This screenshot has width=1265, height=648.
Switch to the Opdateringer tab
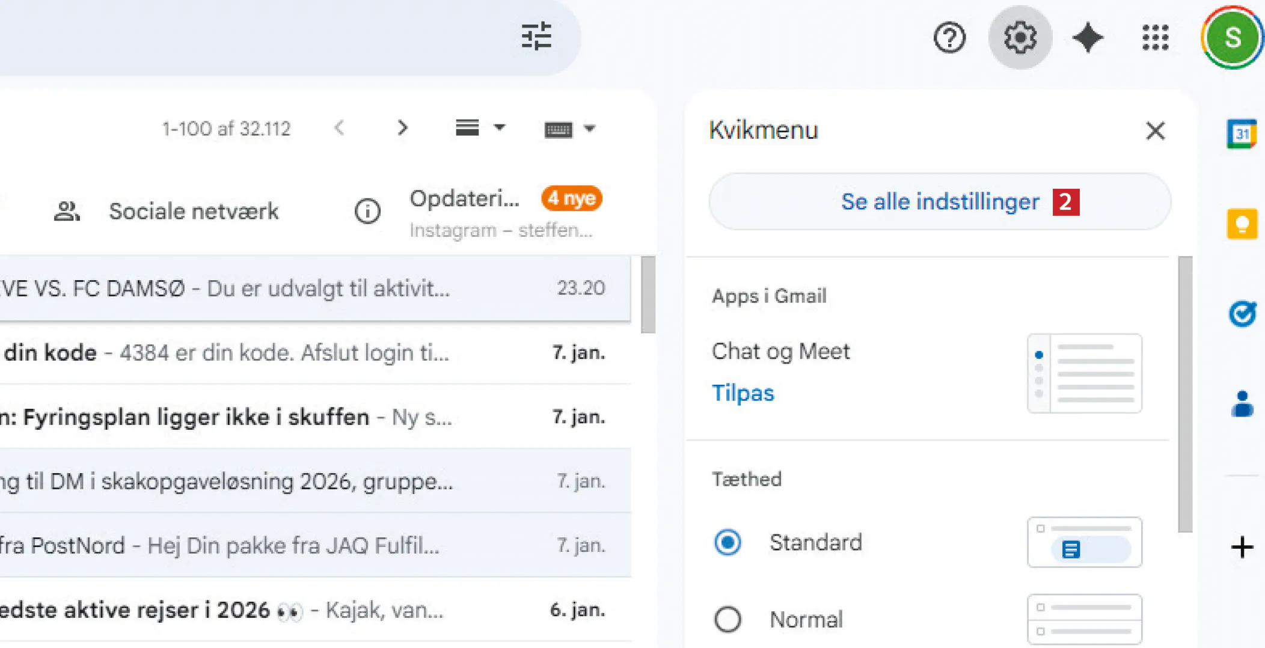click(x=464, y=199)
